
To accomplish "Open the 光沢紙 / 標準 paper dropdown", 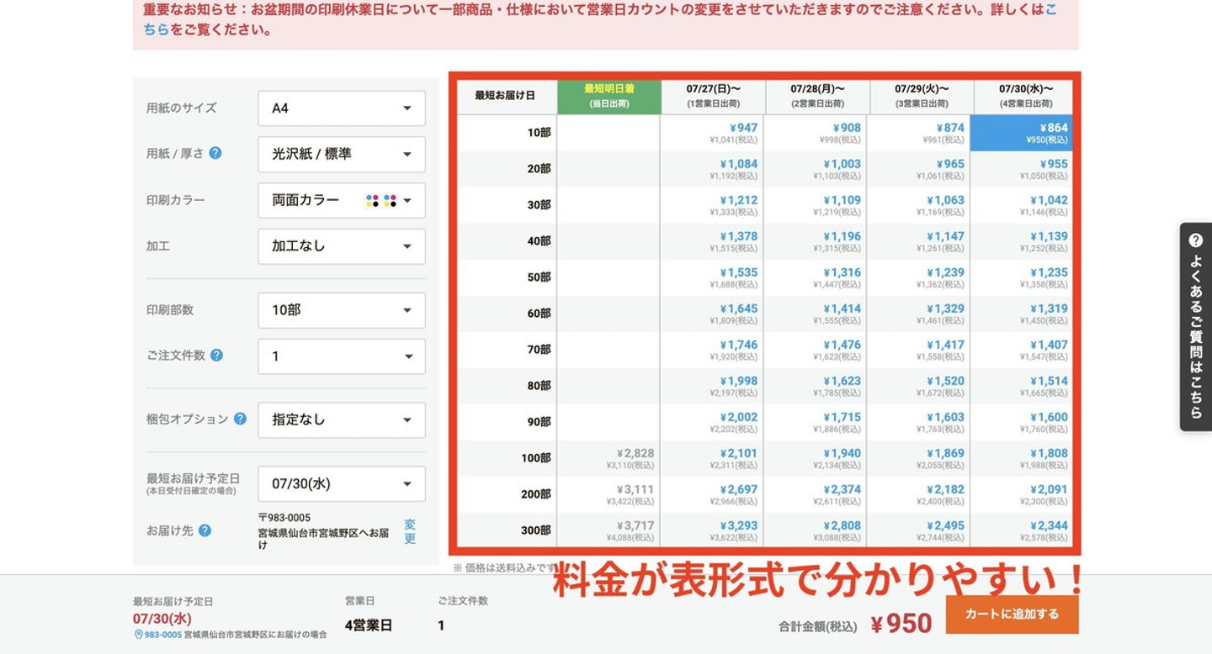I will [x=342, y=154].
